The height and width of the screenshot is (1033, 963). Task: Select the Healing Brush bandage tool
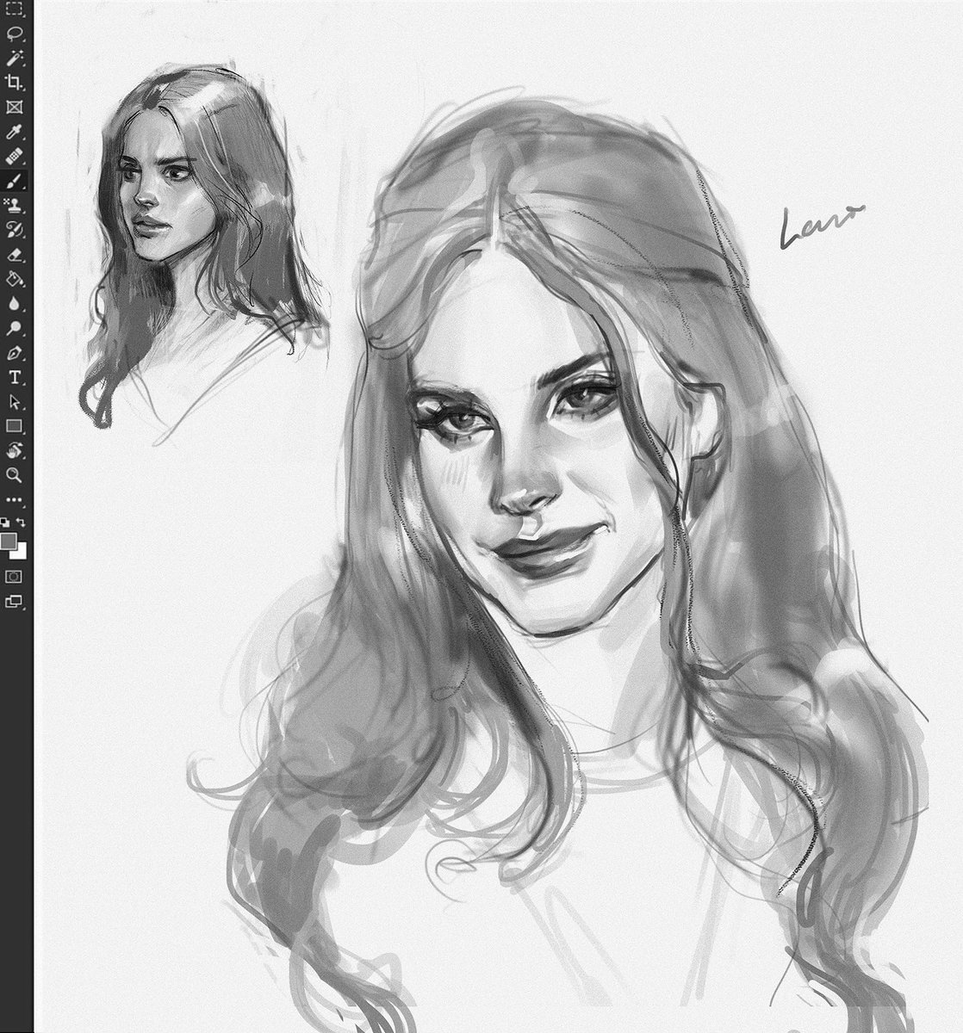[15, 157]
